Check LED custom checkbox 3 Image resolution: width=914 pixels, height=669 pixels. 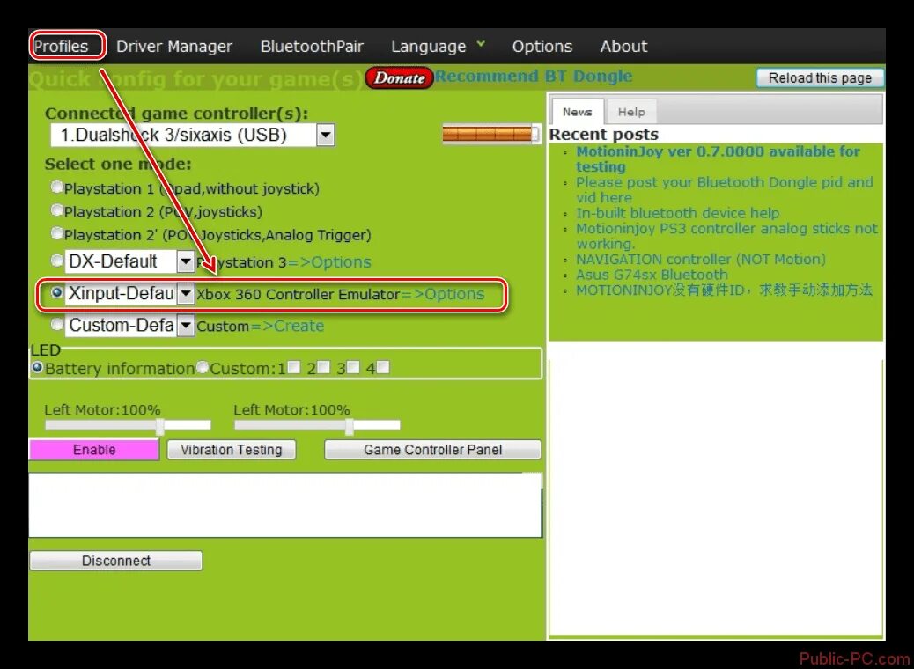point(353,367)
